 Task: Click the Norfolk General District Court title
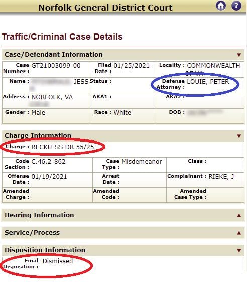(x=105, y=8)
